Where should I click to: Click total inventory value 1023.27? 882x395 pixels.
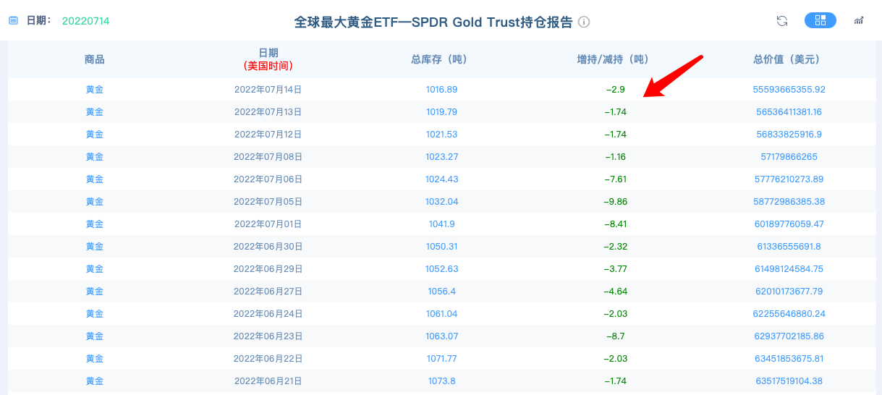[441, 157]
